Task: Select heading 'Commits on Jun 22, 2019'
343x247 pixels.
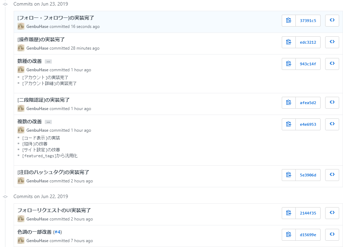Action: (x=41, y=196)
